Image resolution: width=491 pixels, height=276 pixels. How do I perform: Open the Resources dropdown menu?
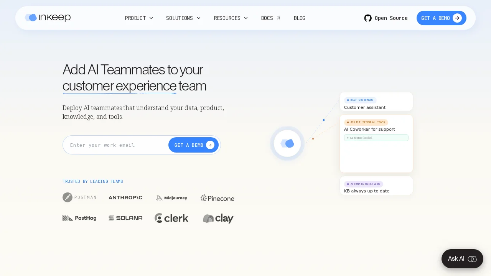point(231,18)
